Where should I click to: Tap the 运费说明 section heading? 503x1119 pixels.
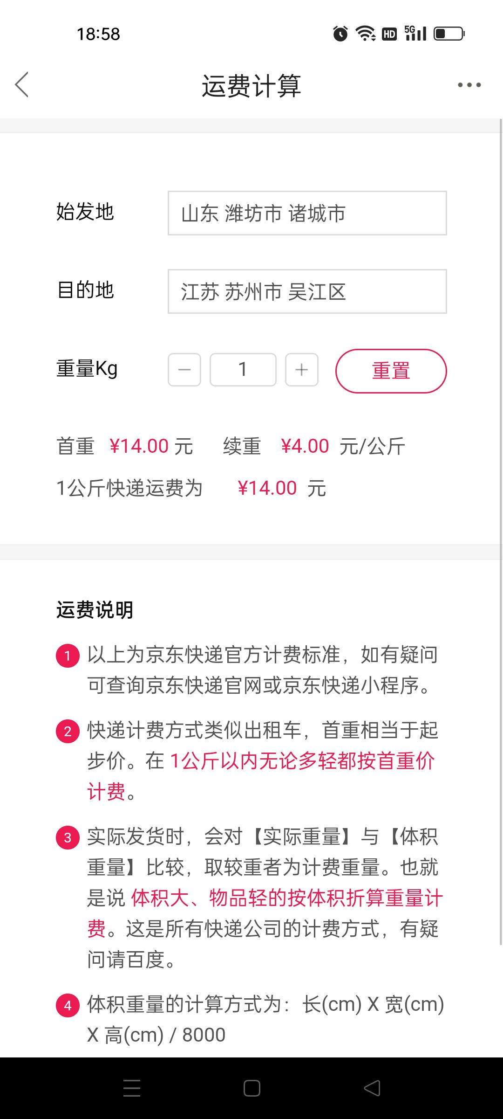(x=95, y=610)
